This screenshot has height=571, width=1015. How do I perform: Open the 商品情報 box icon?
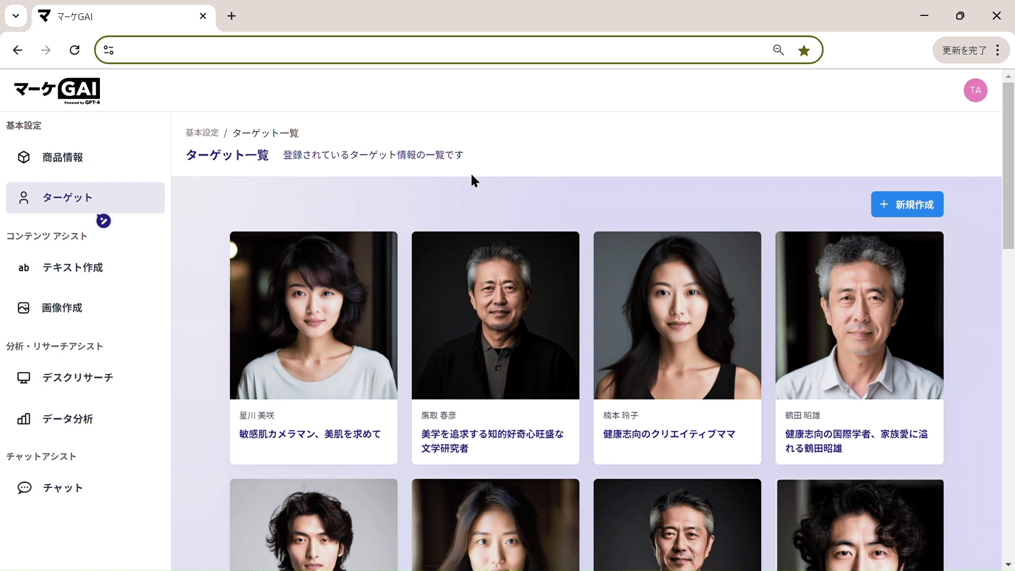tap(24, 157)
